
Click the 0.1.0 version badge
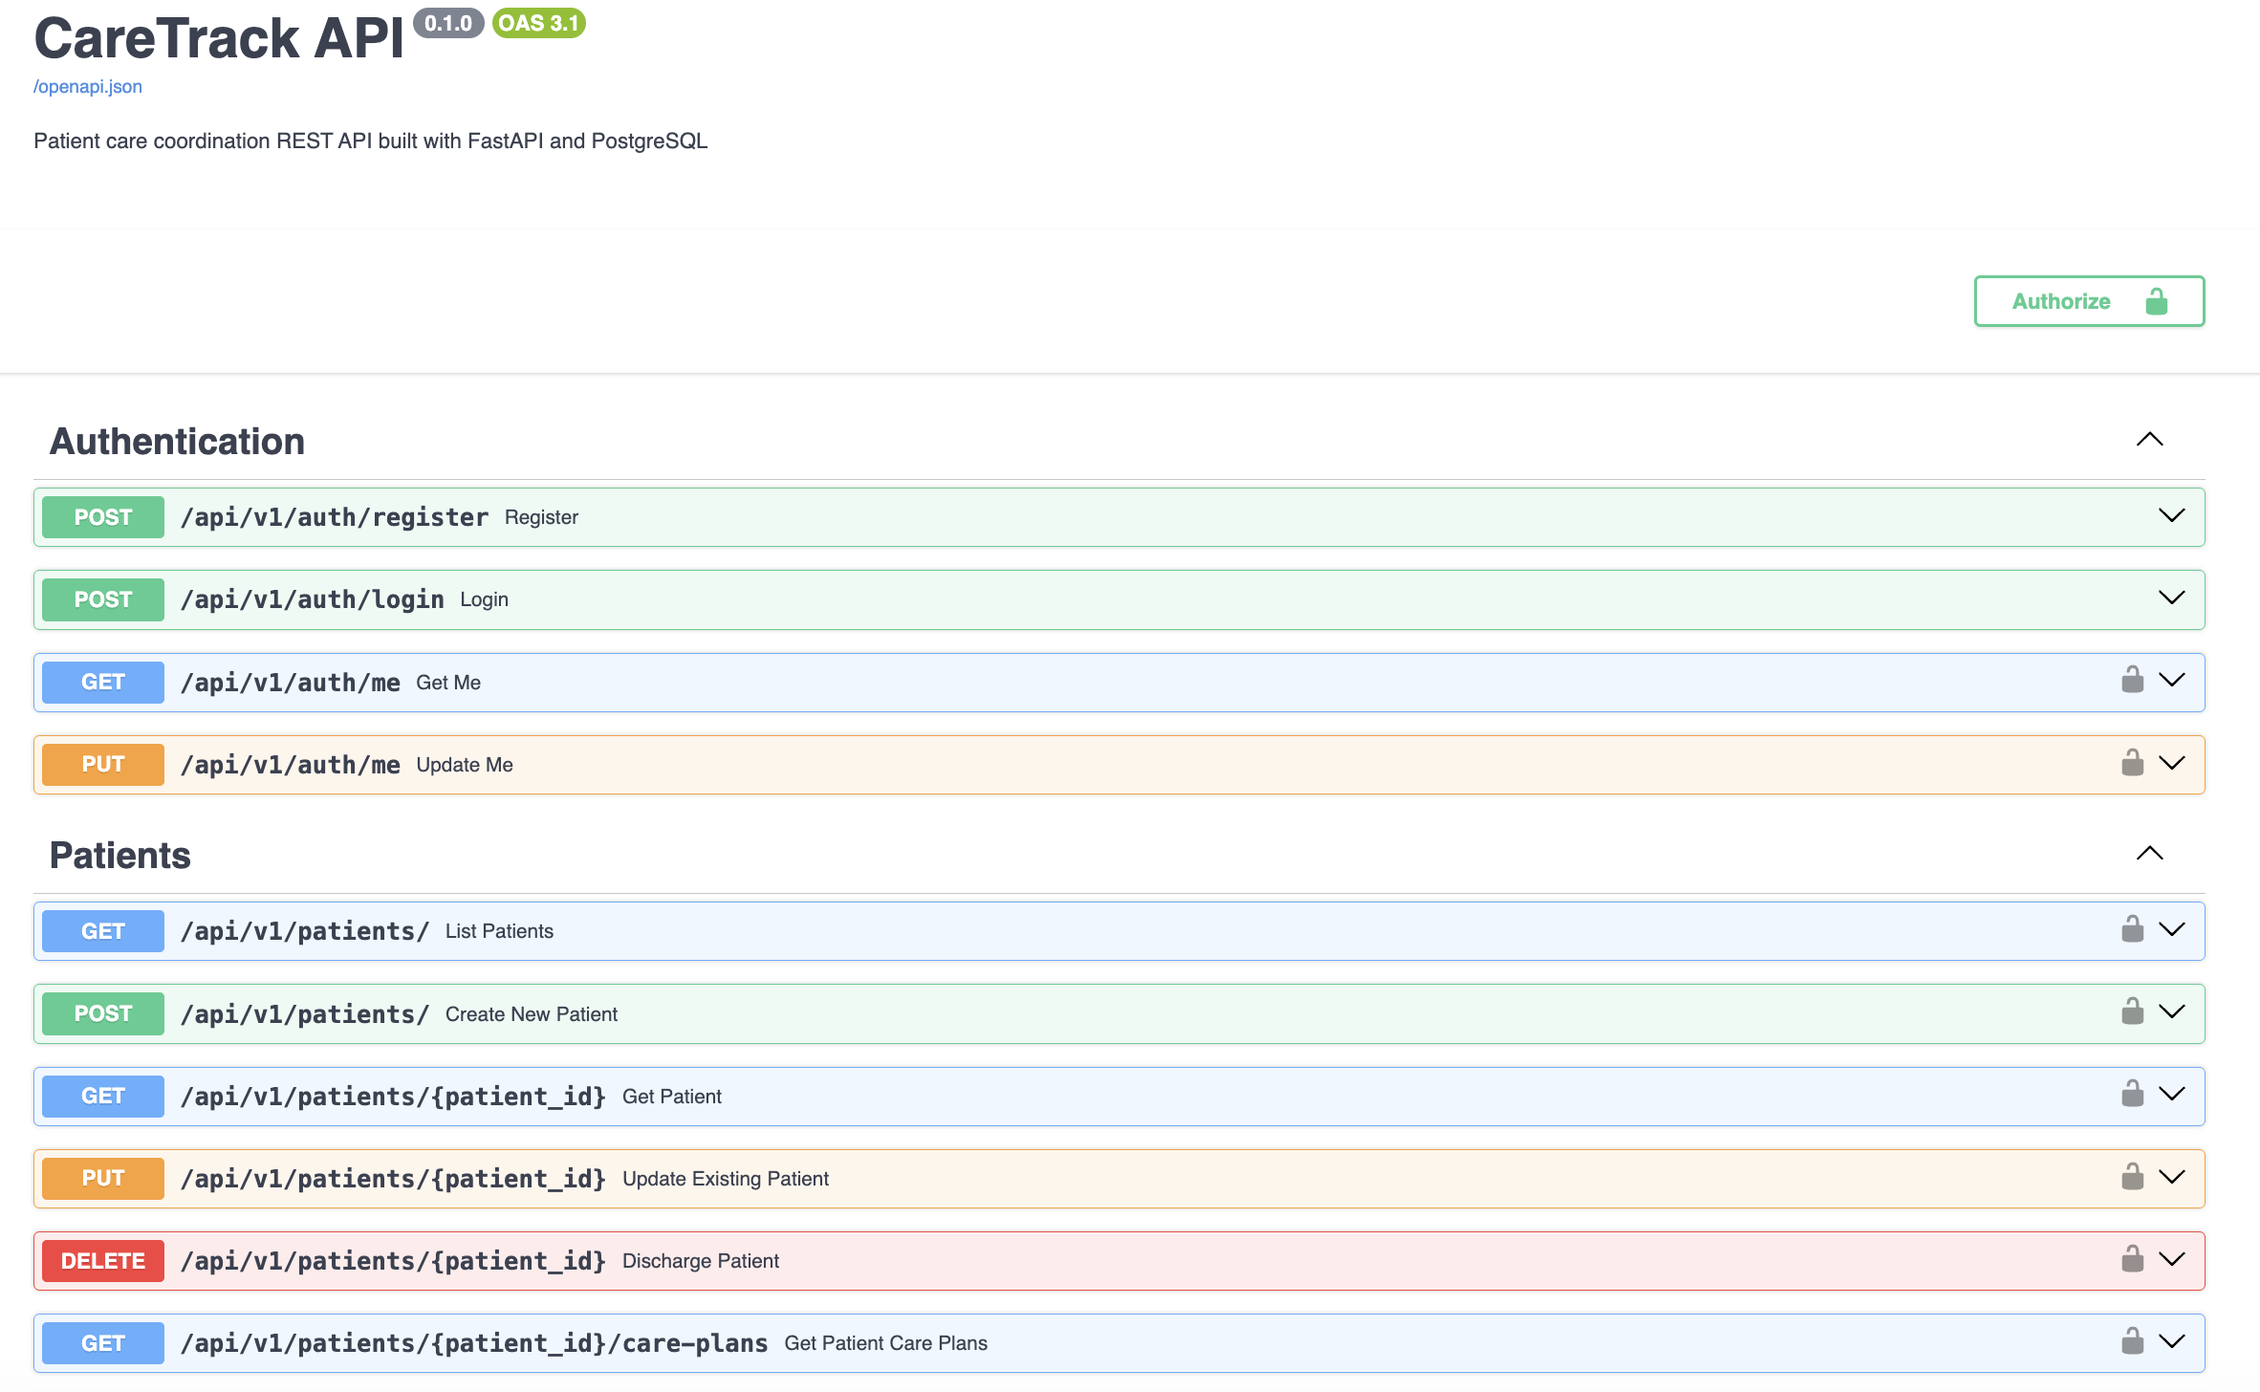coord(448,23)
